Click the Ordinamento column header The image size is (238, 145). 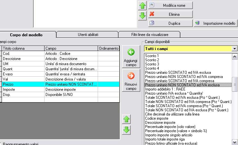109,48
